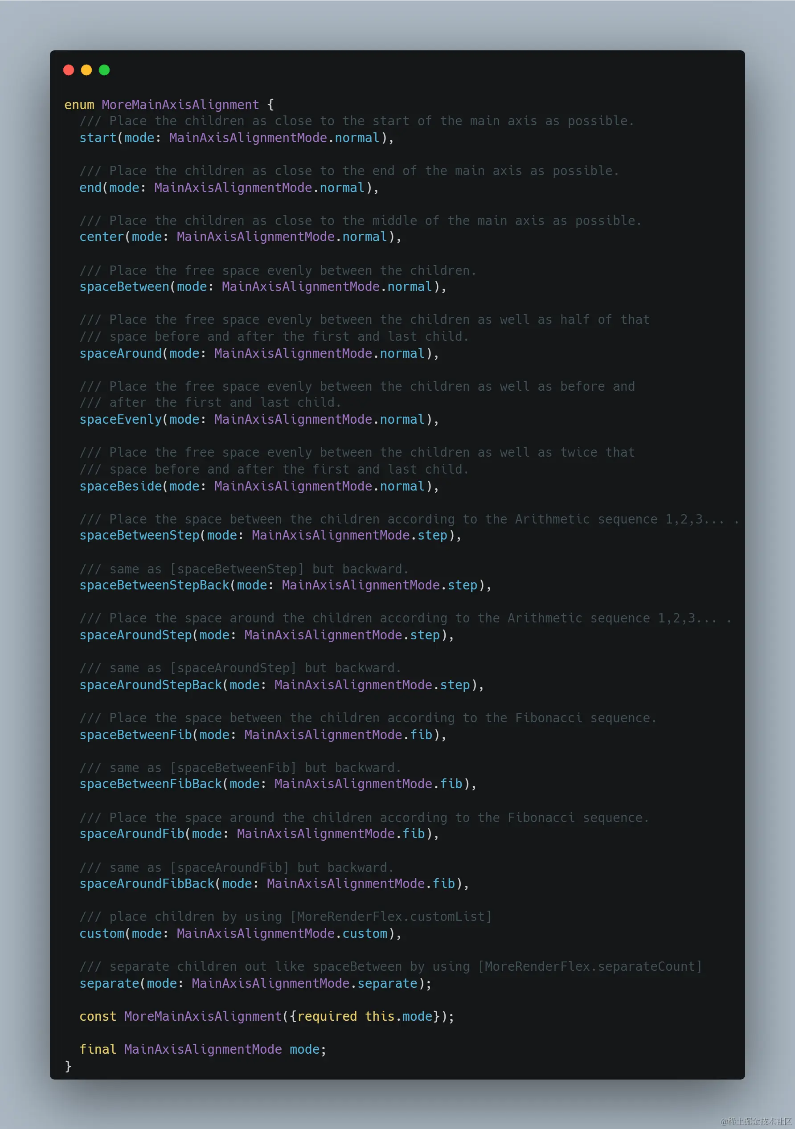The image size is (795, 1129).
Task: Select the separate enum member
Action: coord(110,983)
